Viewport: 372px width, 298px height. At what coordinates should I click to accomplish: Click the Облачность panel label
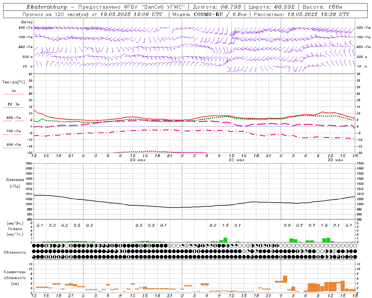[15, 253]
